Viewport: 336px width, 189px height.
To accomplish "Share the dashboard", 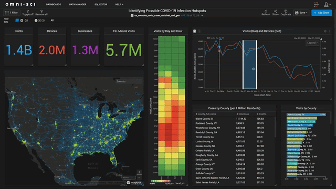I will (x=275, y=13).
